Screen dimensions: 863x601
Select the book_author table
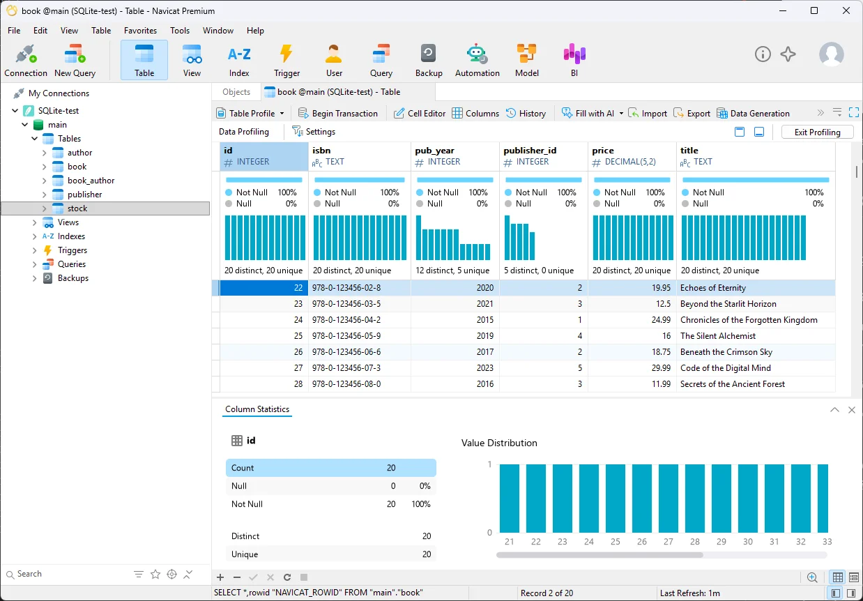coord(91,181)
